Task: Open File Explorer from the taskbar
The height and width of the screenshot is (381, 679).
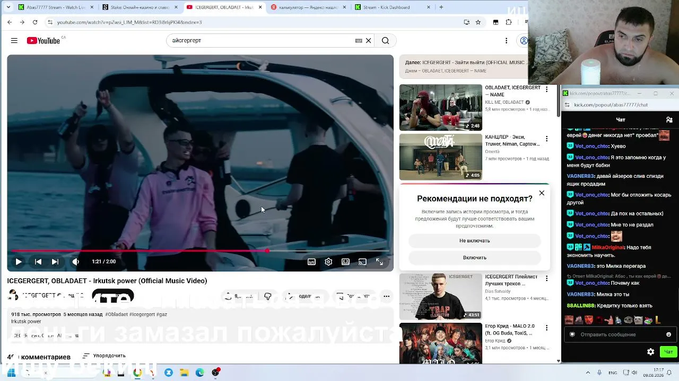Action: pyautogui.click(x=184, y=373)
